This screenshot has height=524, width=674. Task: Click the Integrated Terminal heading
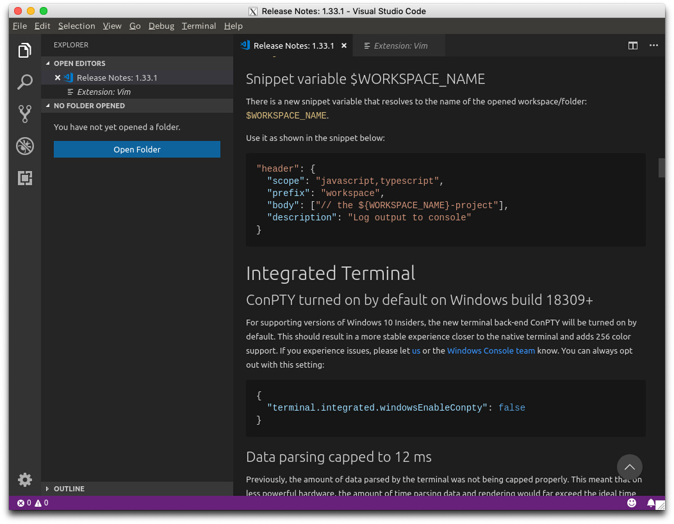pyautogui.click(x=331, y=273)
